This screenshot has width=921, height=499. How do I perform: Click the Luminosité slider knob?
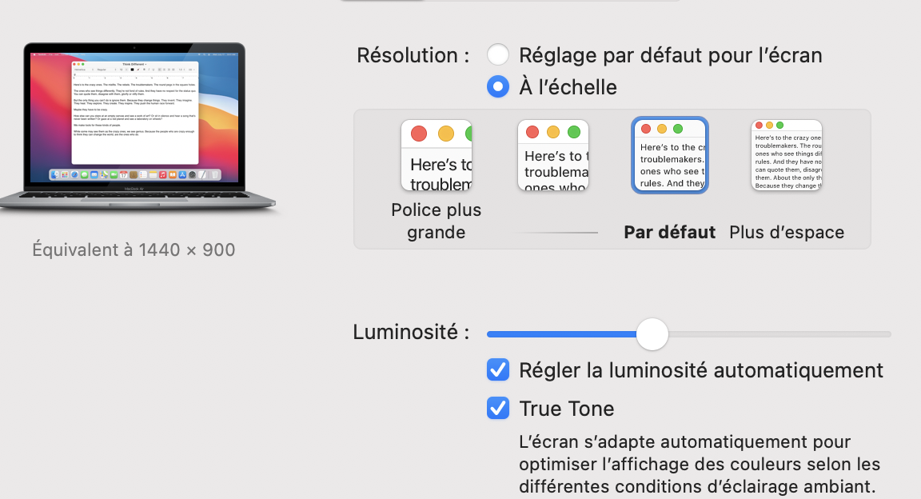(652, 333)
